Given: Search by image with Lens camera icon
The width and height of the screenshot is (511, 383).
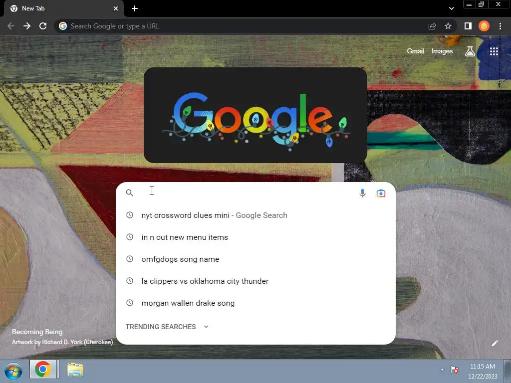Looking at the screenshot, I should point(381,193).
